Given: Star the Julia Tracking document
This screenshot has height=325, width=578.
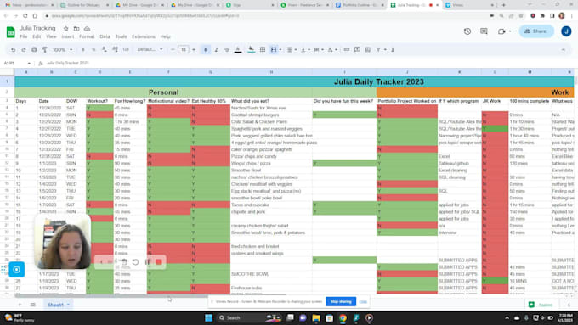Looking at the screenshot, I should pos(65,28).
